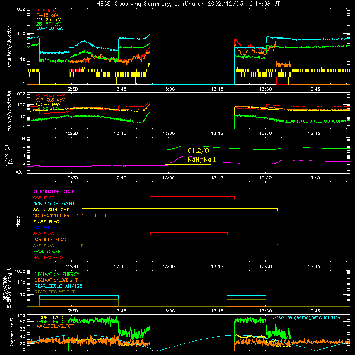The image size is (355, 355).
Task: Click the green '25-50 keV' legend entry
Action: click(49, 24)
